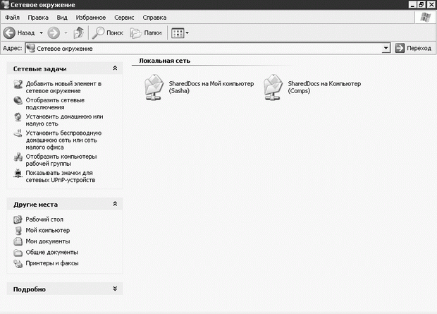Open the Мой компьютер link

48,231
